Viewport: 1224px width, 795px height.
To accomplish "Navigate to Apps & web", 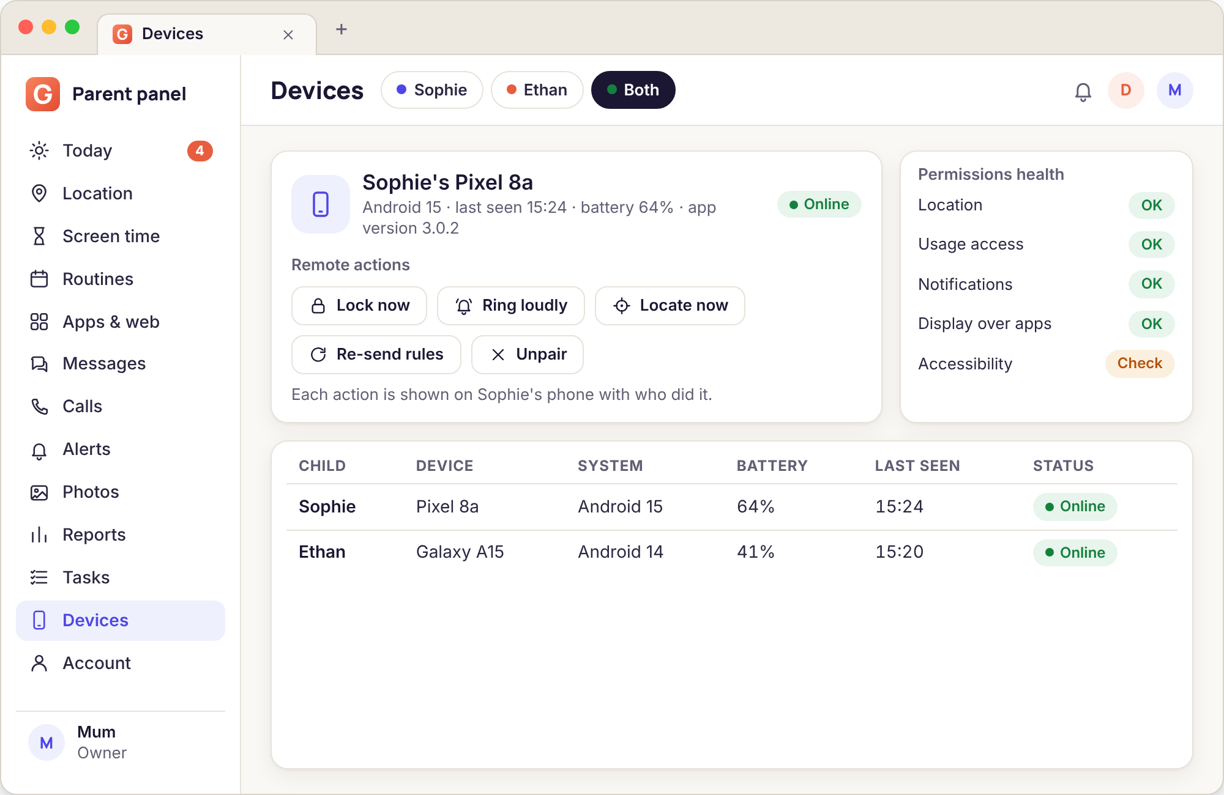I will coord(121,322).
